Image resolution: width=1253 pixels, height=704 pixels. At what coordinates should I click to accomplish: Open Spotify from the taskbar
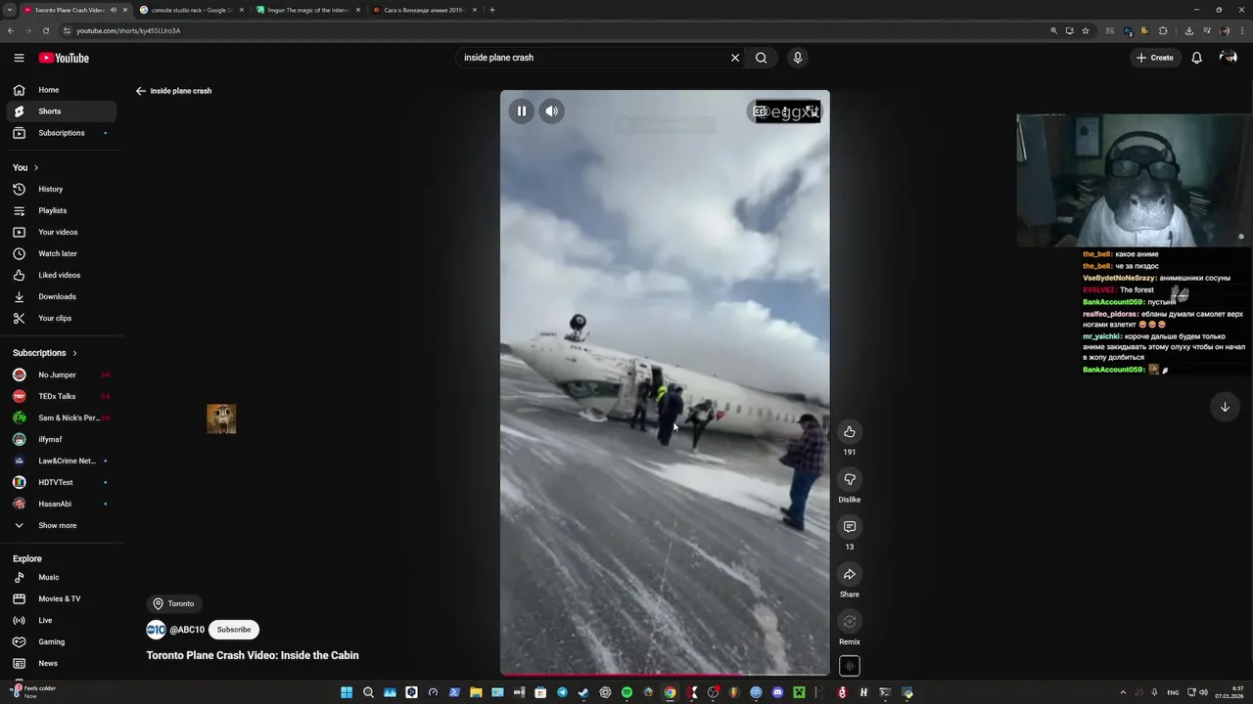point(626,692)
